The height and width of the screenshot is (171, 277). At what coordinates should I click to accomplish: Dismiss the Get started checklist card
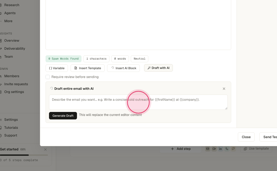[45, 150]
